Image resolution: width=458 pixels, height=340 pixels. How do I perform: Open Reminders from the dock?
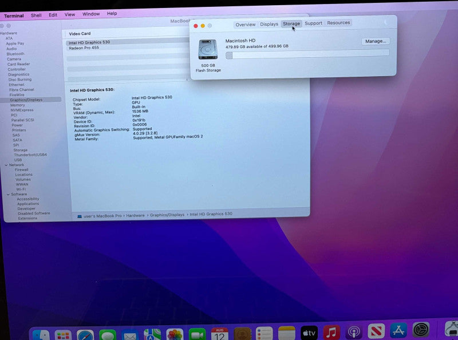click(x=264, y=333)
